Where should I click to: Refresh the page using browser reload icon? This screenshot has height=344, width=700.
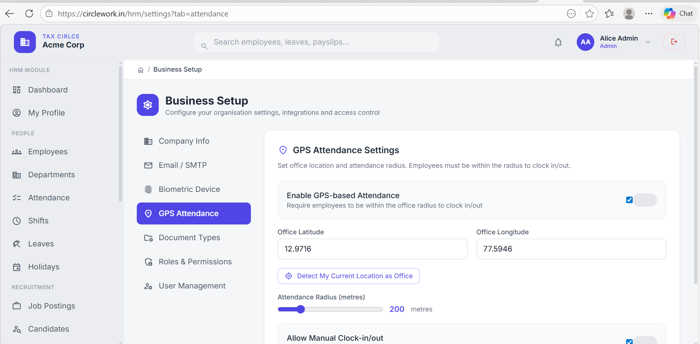point(29,14)
